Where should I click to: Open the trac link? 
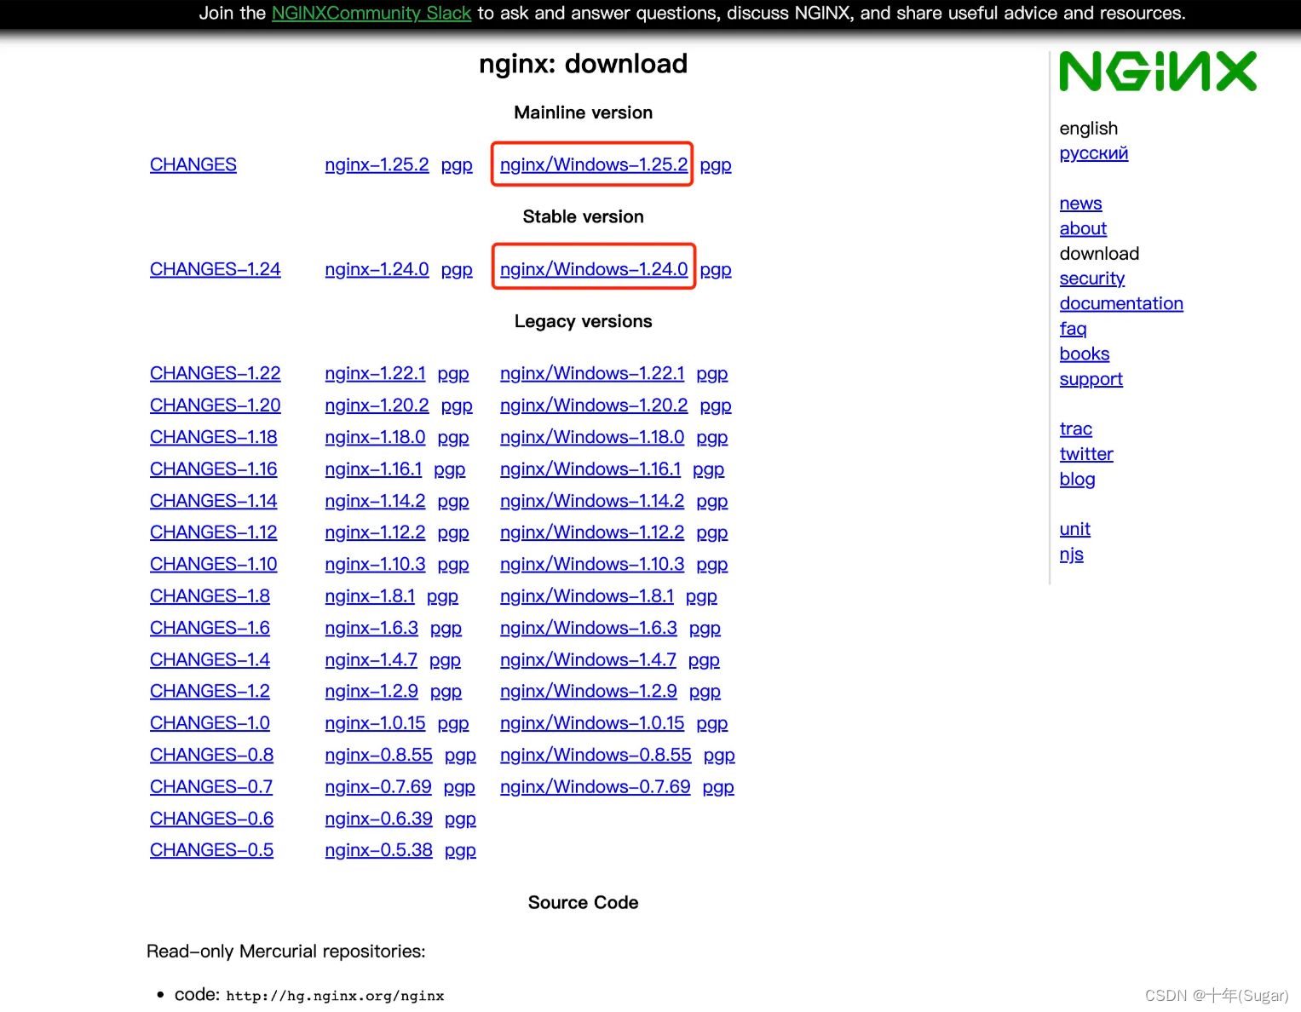(1075, 429)
